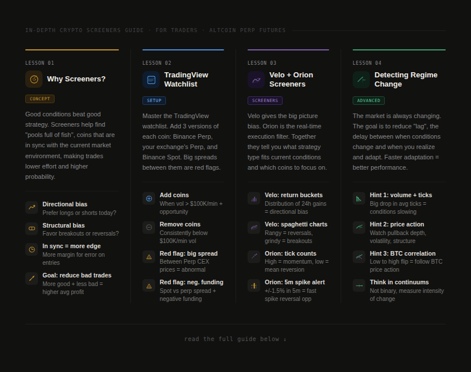Viewport: 471px width, 372px height.
Task: Click the 'Add coins' title text
Action: coord(174,195)
